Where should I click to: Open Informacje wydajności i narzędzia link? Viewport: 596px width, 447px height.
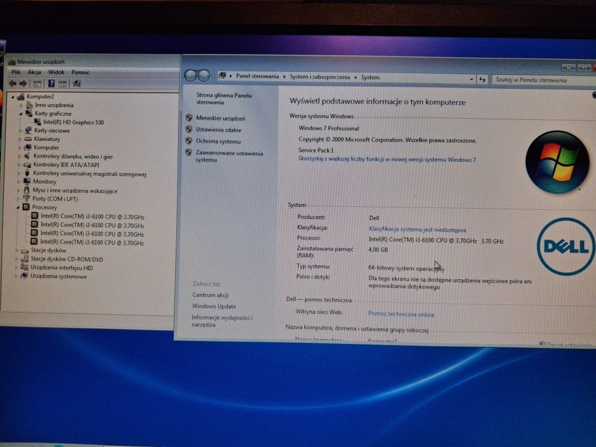[222, 321]
